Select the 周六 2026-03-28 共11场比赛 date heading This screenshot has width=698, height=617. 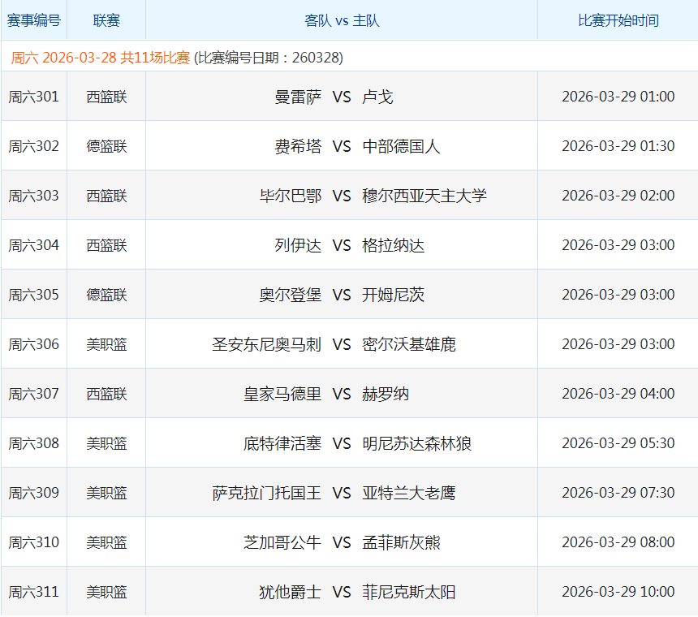click(101, 58)
